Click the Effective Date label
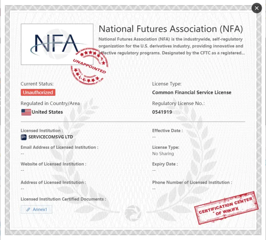This screenshot has width=266, height=240. (168, 131)
